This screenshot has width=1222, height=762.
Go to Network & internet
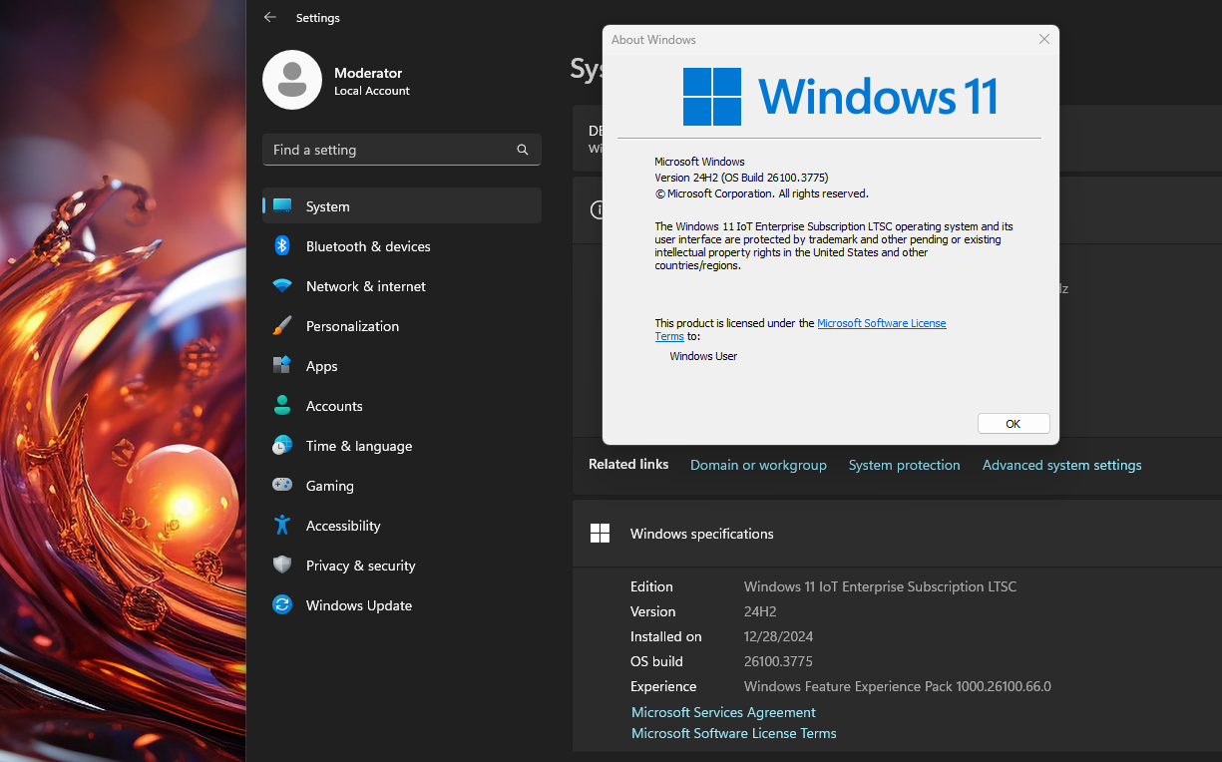click(x=402, y=286)
